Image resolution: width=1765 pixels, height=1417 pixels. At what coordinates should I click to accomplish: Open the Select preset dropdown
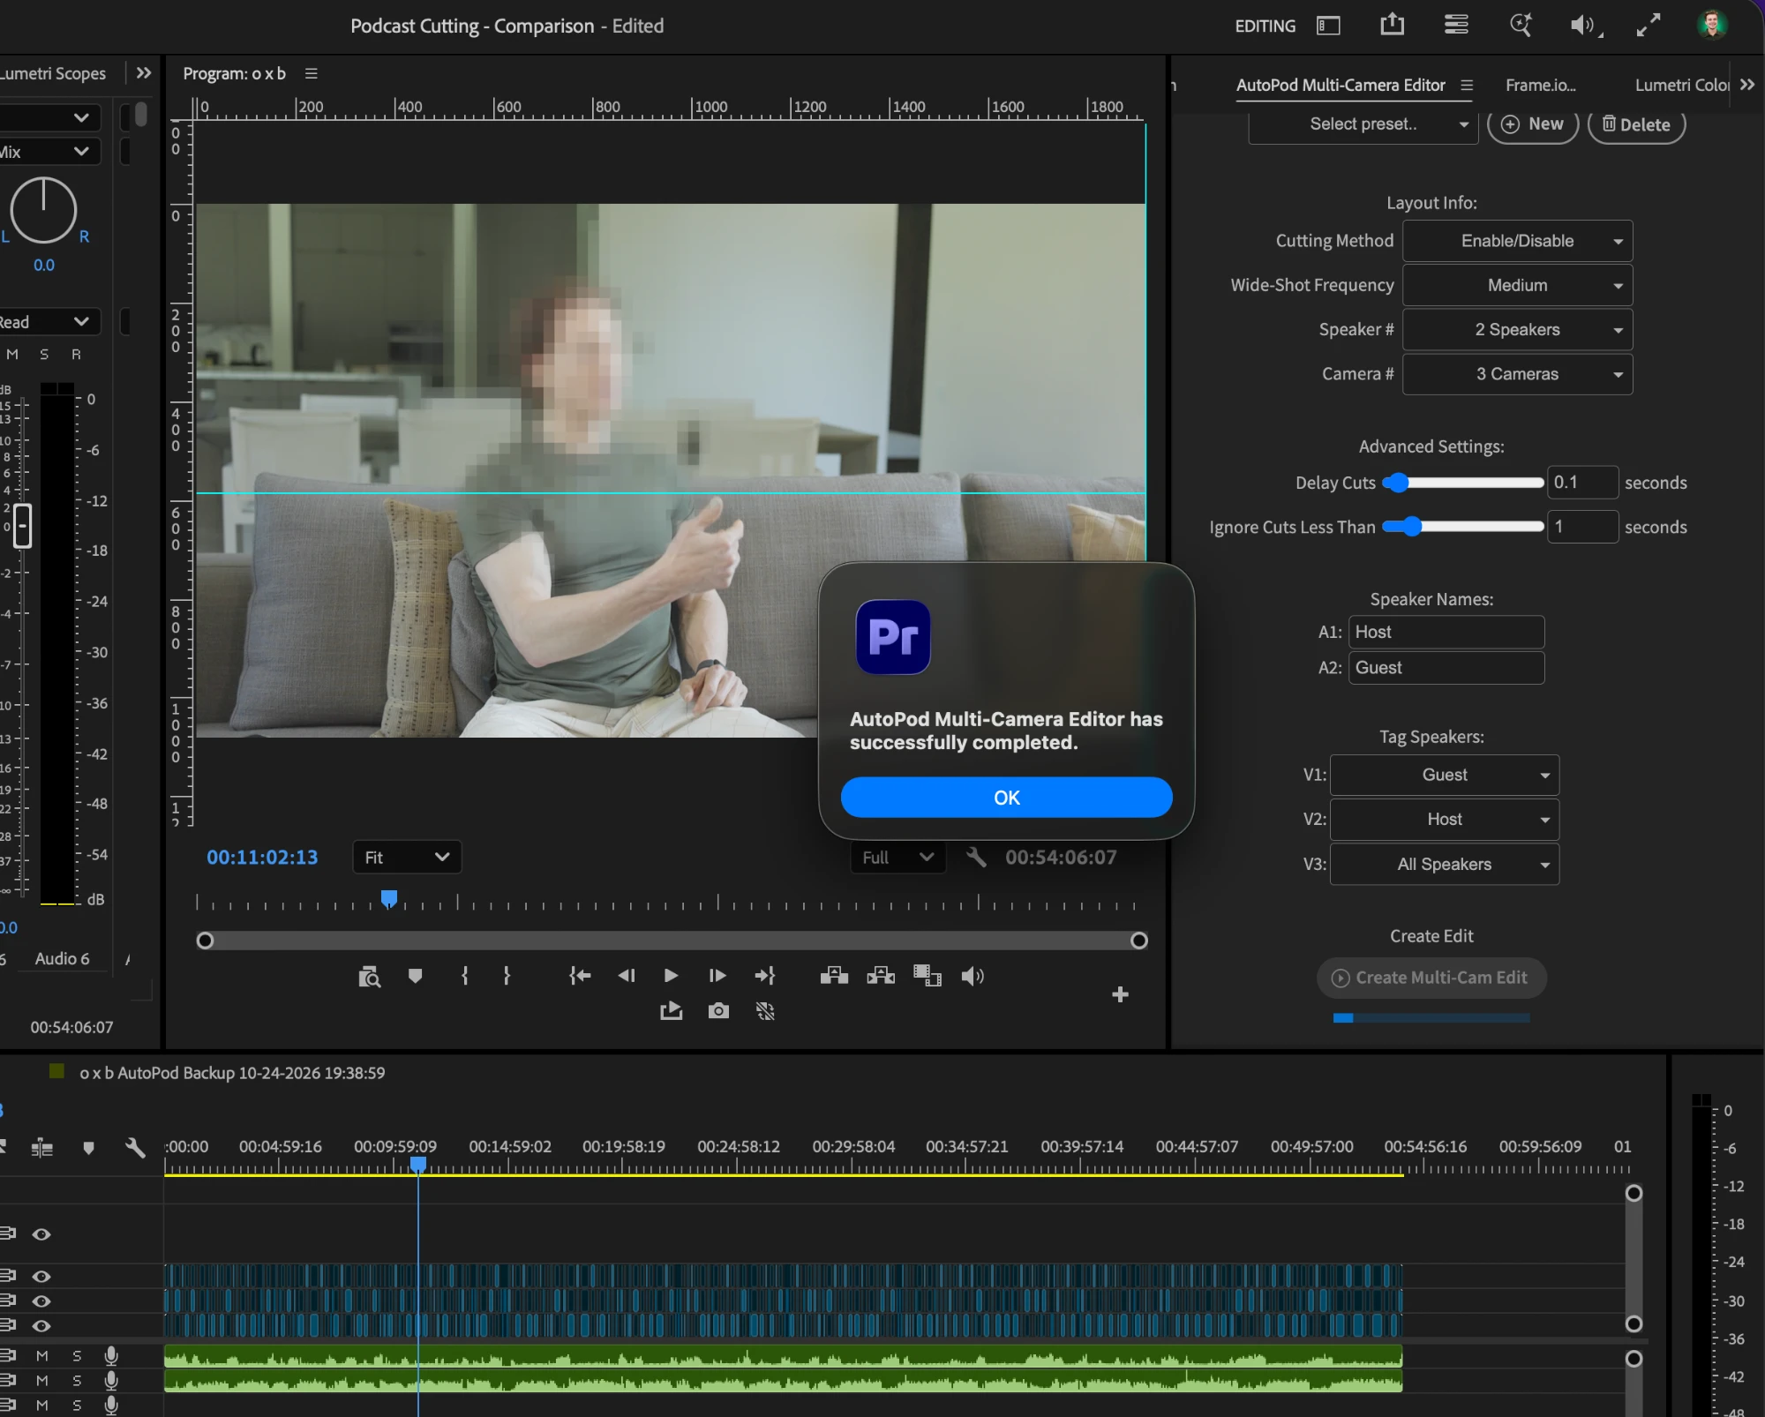pyautogui.click(x=1363, y=124)
